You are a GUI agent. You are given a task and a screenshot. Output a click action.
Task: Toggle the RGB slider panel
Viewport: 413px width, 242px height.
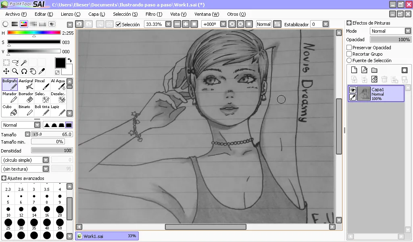tap(15, 24)
